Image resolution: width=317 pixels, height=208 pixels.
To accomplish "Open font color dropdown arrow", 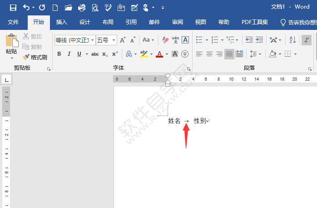I will click(167, 54).
